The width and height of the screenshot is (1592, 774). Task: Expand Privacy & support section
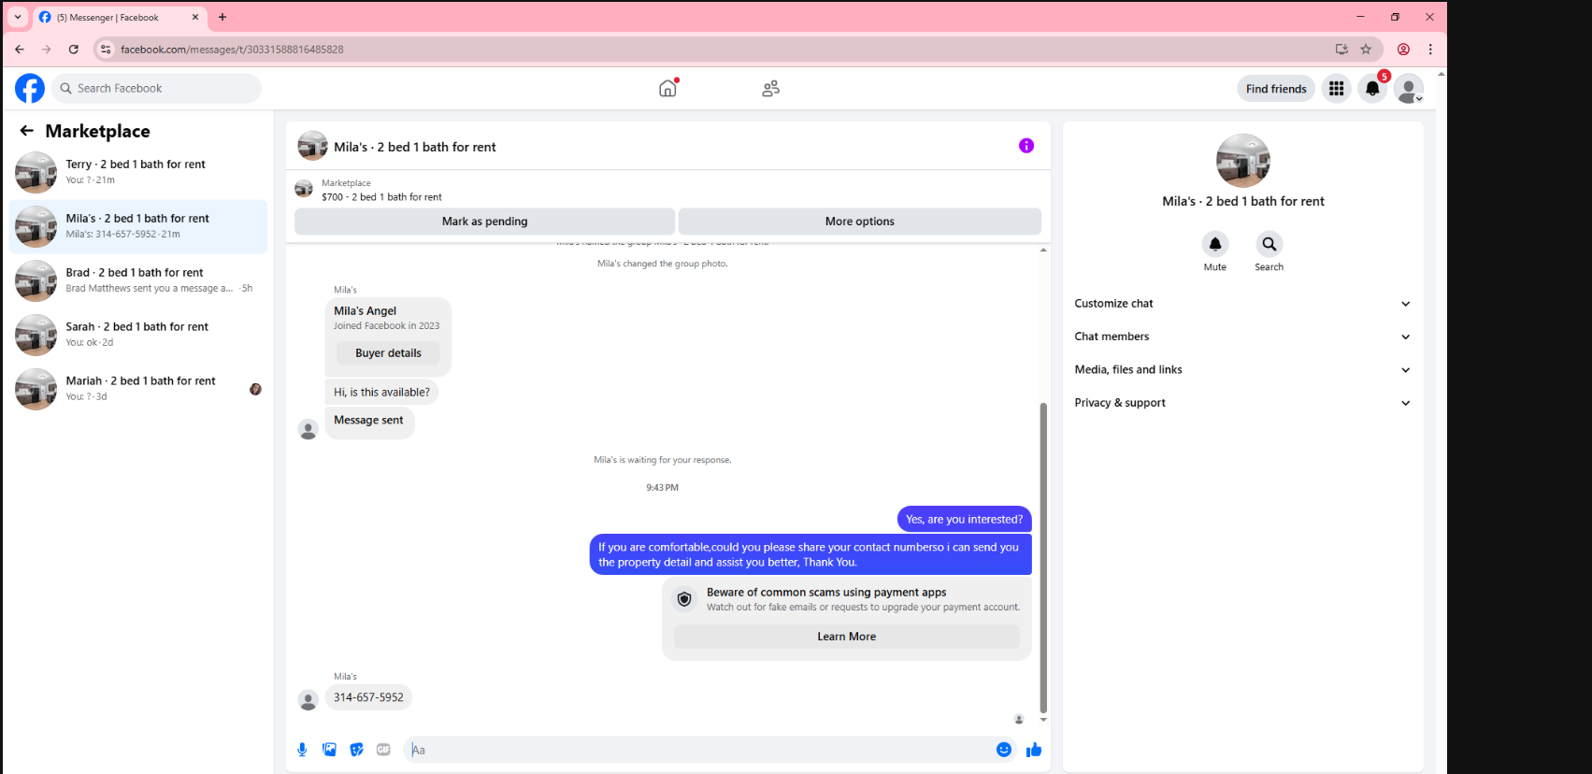click(x=1242, y=403)
